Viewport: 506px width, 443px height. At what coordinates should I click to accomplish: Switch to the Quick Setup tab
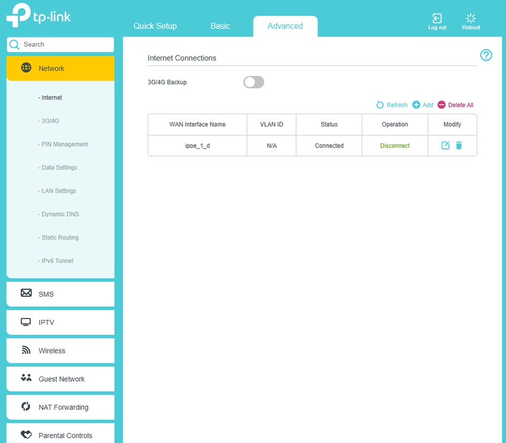(155, 26)
